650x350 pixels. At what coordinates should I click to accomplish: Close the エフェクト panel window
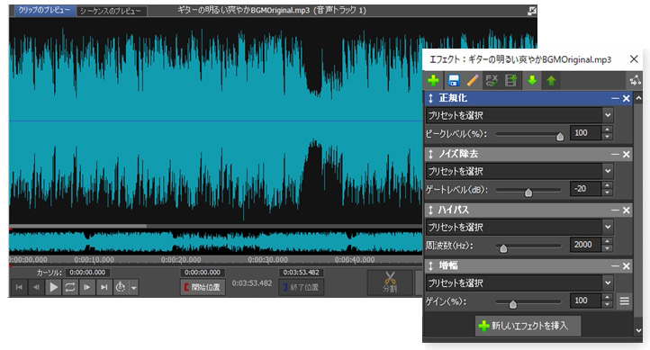point(634,59)
